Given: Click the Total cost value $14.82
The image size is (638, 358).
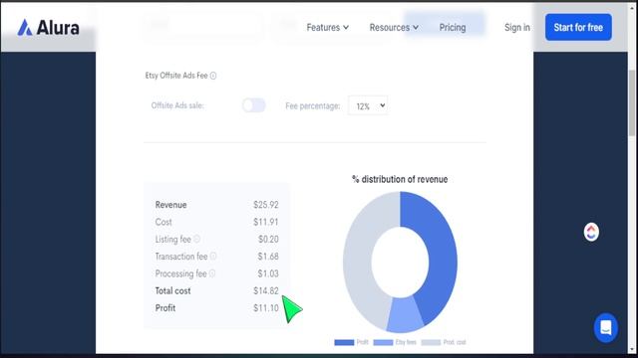Looking at the screenshot, I should point(266,290).
